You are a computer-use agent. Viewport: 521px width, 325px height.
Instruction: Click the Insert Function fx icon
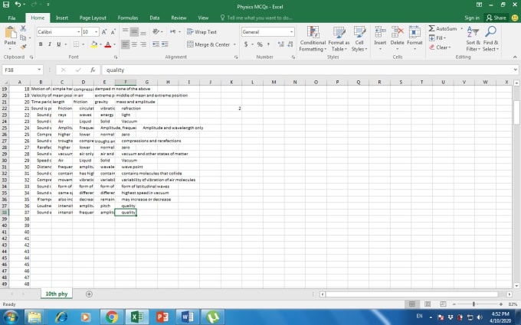coord(93,70)
